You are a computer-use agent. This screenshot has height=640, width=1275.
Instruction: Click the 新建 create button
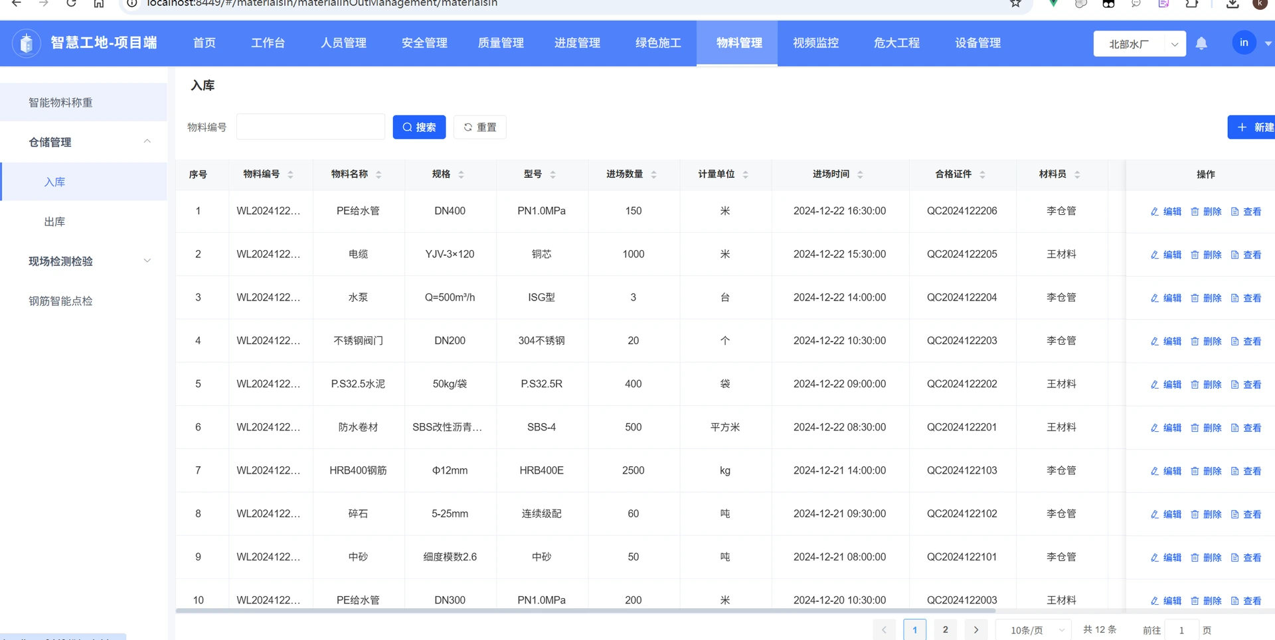[x=1252, y=127]
